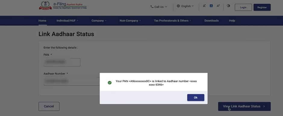Image resolution: width=283 pixels, height=116 pixels.
Task: Open the Tax Professionals & Others menu
Action: click(173, 20)
